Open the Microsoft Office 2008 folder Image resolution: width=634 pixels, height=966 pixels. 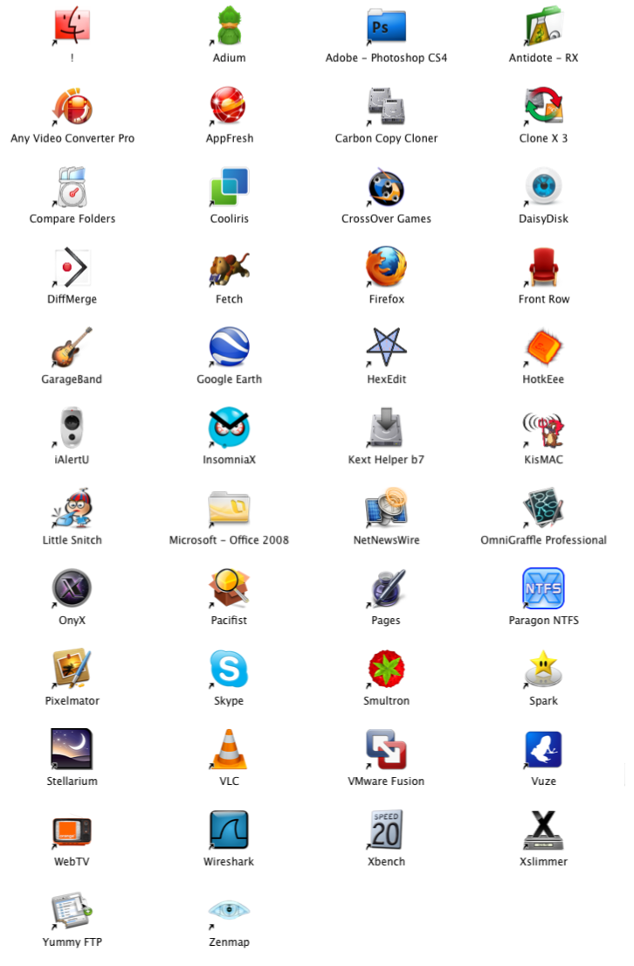pyautogui.click(x=229, y=508)
